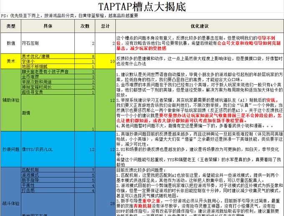Click the 符石压制 cell
The height and width of the screenshot is (216, 284).
[48, 43]
